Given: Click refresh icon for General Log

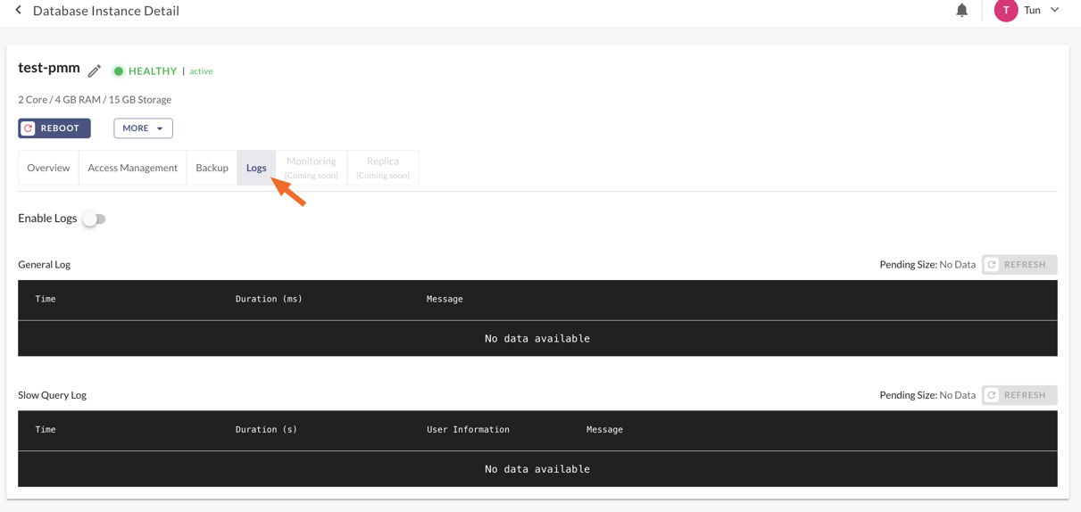Looking at the screenshot, I should coord(992,265).
